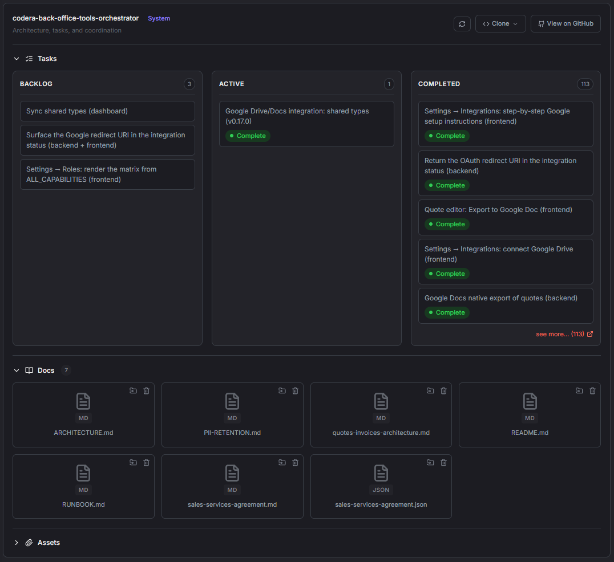Delete ARCHITECTURE.md
The width and height of the screenshot is (614, 562).
coord(147,390)
